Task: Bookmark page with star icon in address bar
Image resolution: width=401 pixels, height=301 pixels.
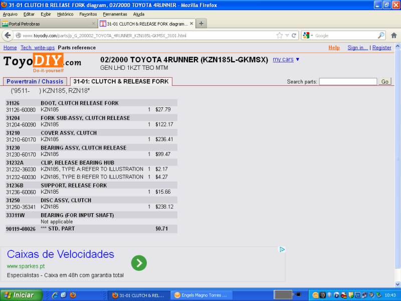Action: pyautogui.click(x=280, y=35)
